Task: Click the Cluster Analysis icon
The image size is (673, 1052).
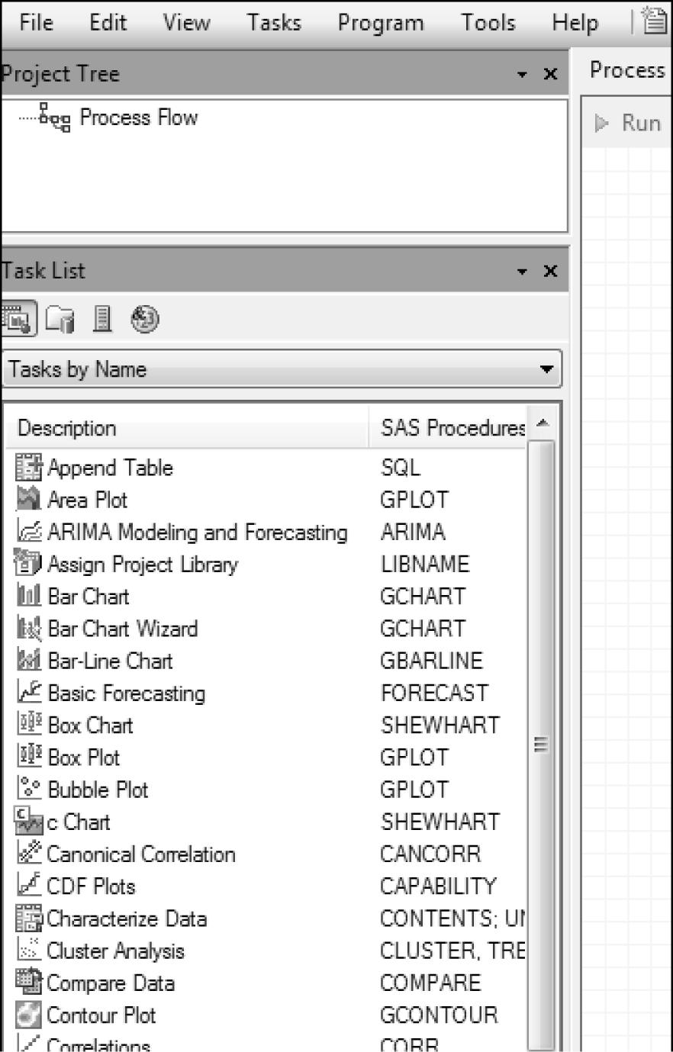Action: (29, 951)
